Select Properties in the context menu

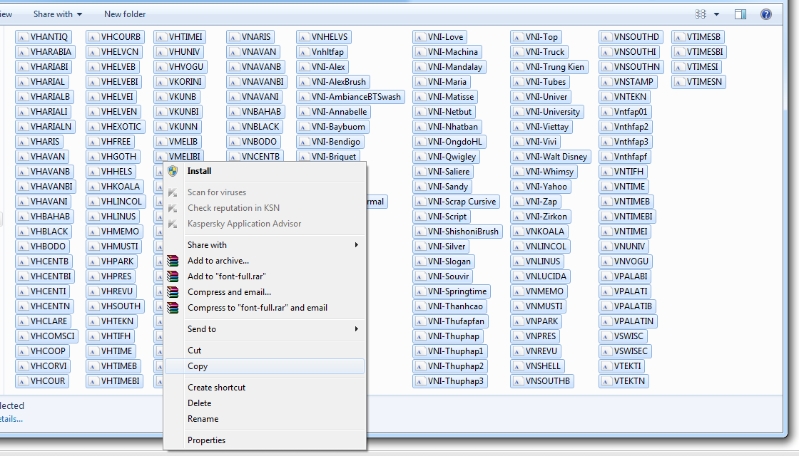pos(206,440)
